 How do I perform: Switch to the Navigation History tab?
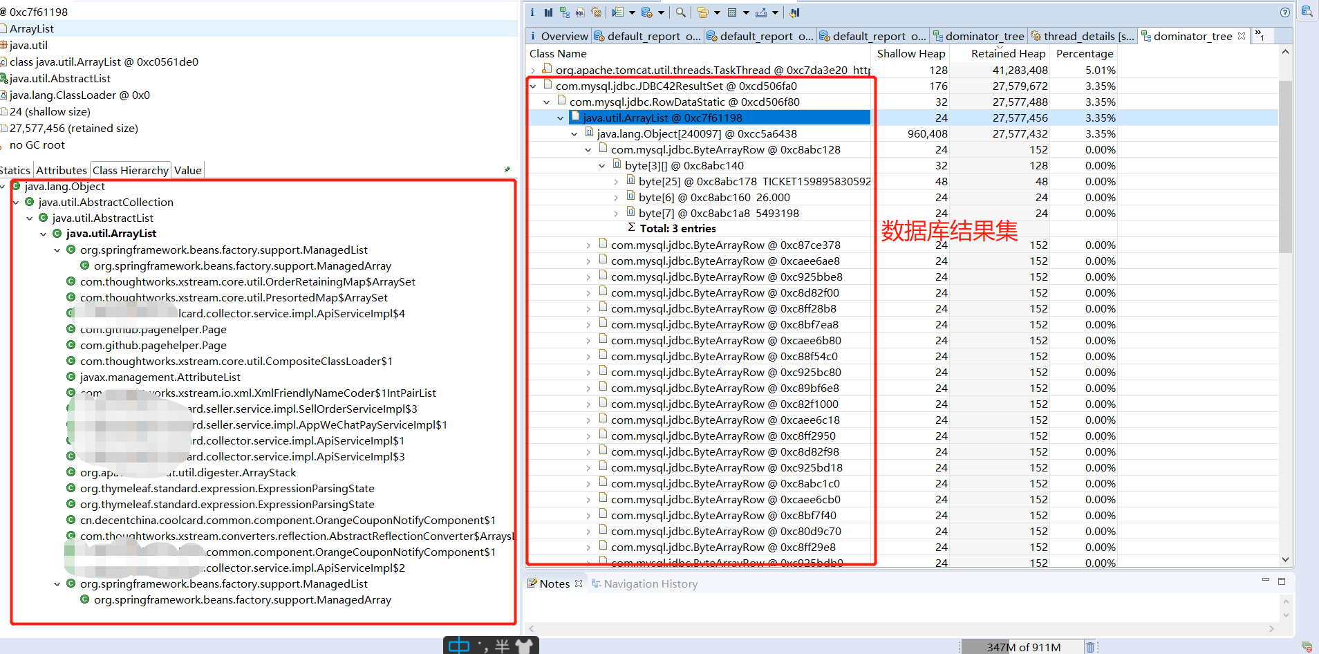(644, 583)
